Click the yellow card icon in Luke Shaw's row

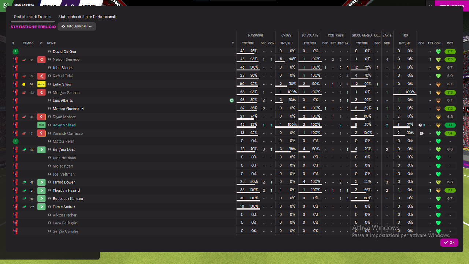[24, 84]
